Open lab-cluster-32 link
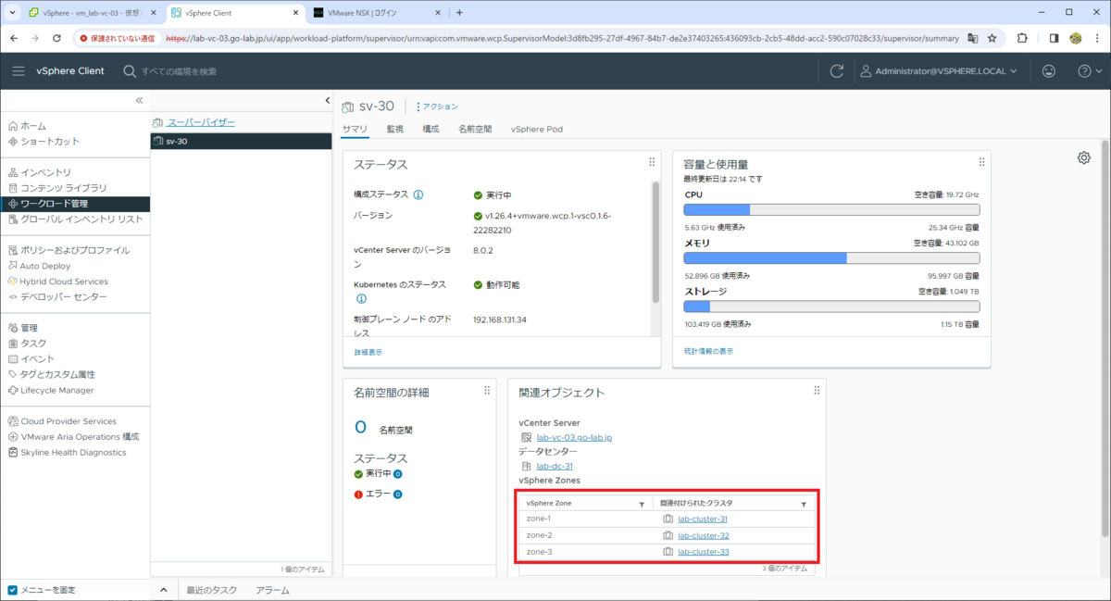The image size is (1111, 601). coord(703,535)
